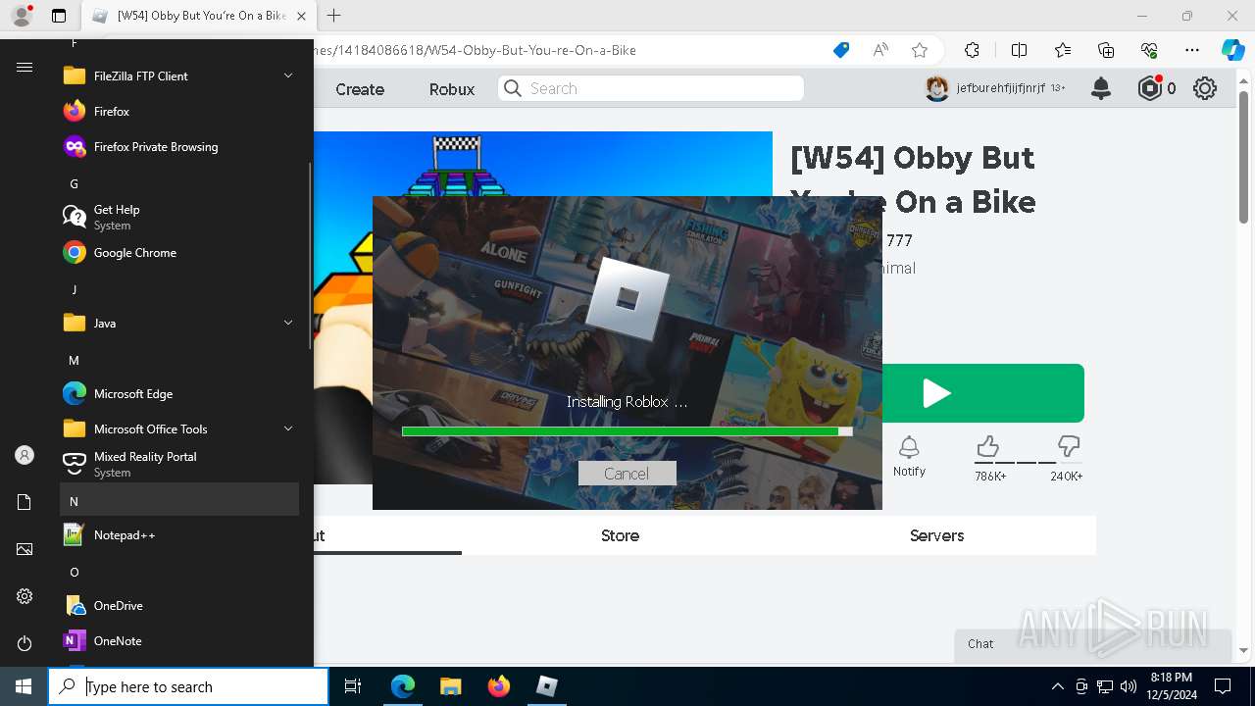Launch Firefox from Start menu list
The image size is (1255, 706).
coord(179,111)
